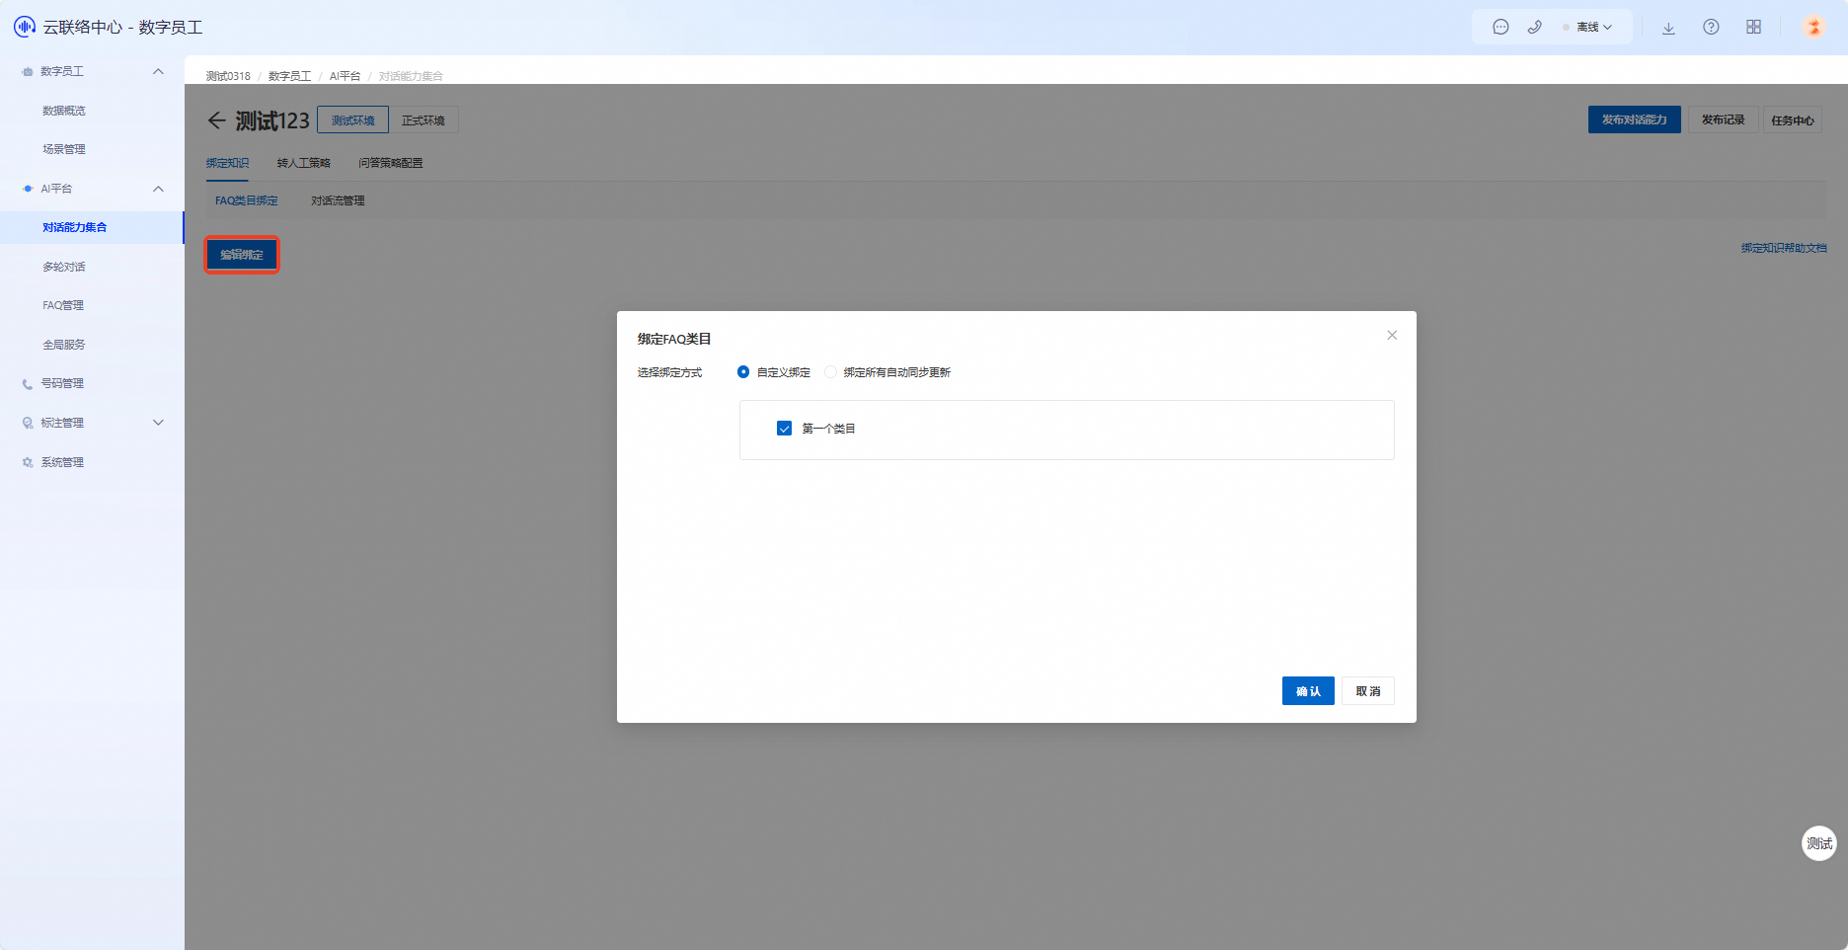The width and height of the screenshot is (1848, 950).
Task: Click the 取消 button in the dialog
Action: point(1368,691)
